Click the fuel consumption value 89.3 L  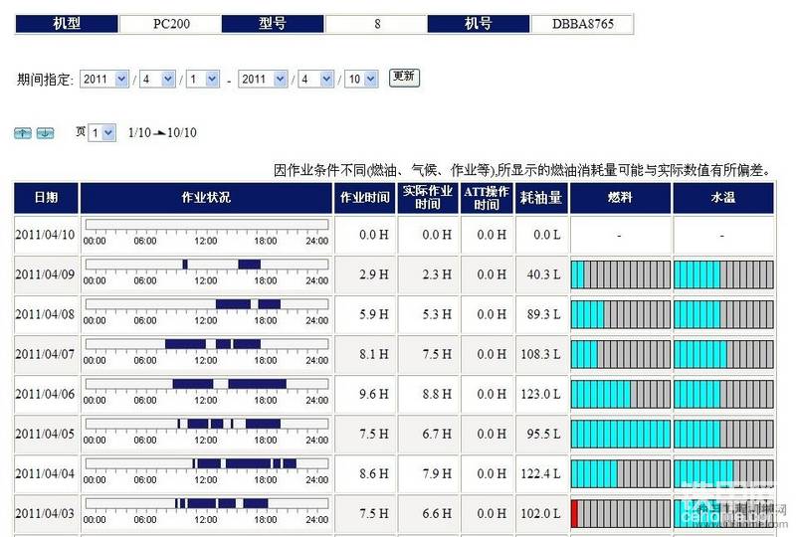pos(543,314)
